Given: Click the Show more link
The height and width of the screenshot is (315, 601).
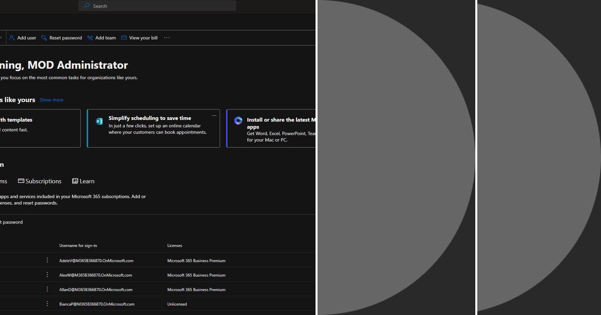Looking at the screenshot, I should coord(51,99).
